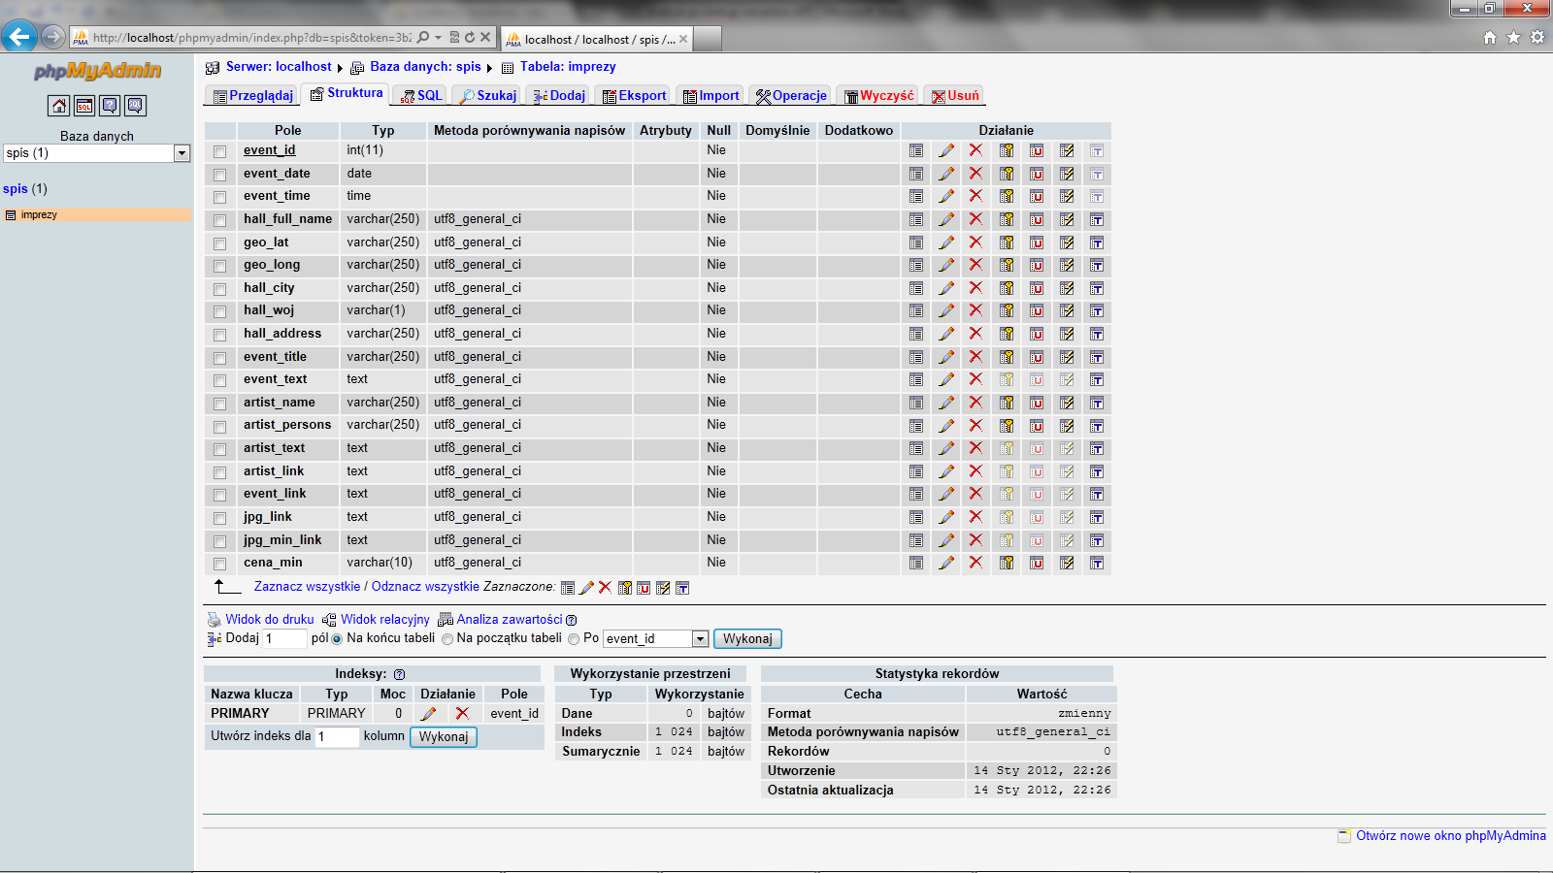Click the red X drop icon for artist_link
1553x873 pixels.
[x=975, y=471]
